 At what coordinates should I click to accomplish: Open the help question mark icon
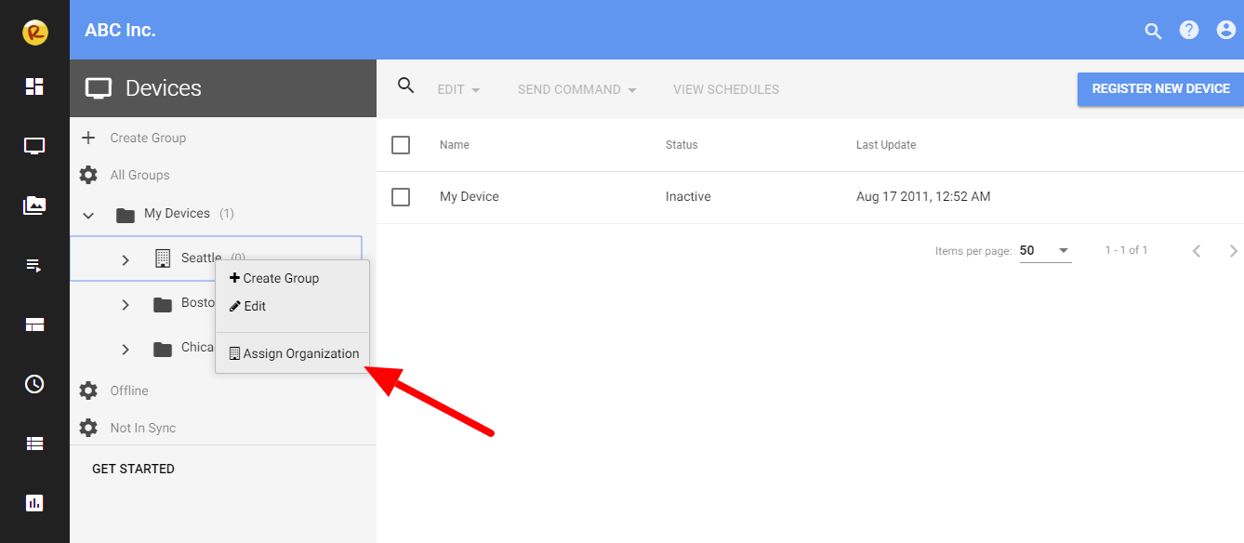tap(1189, 30)
